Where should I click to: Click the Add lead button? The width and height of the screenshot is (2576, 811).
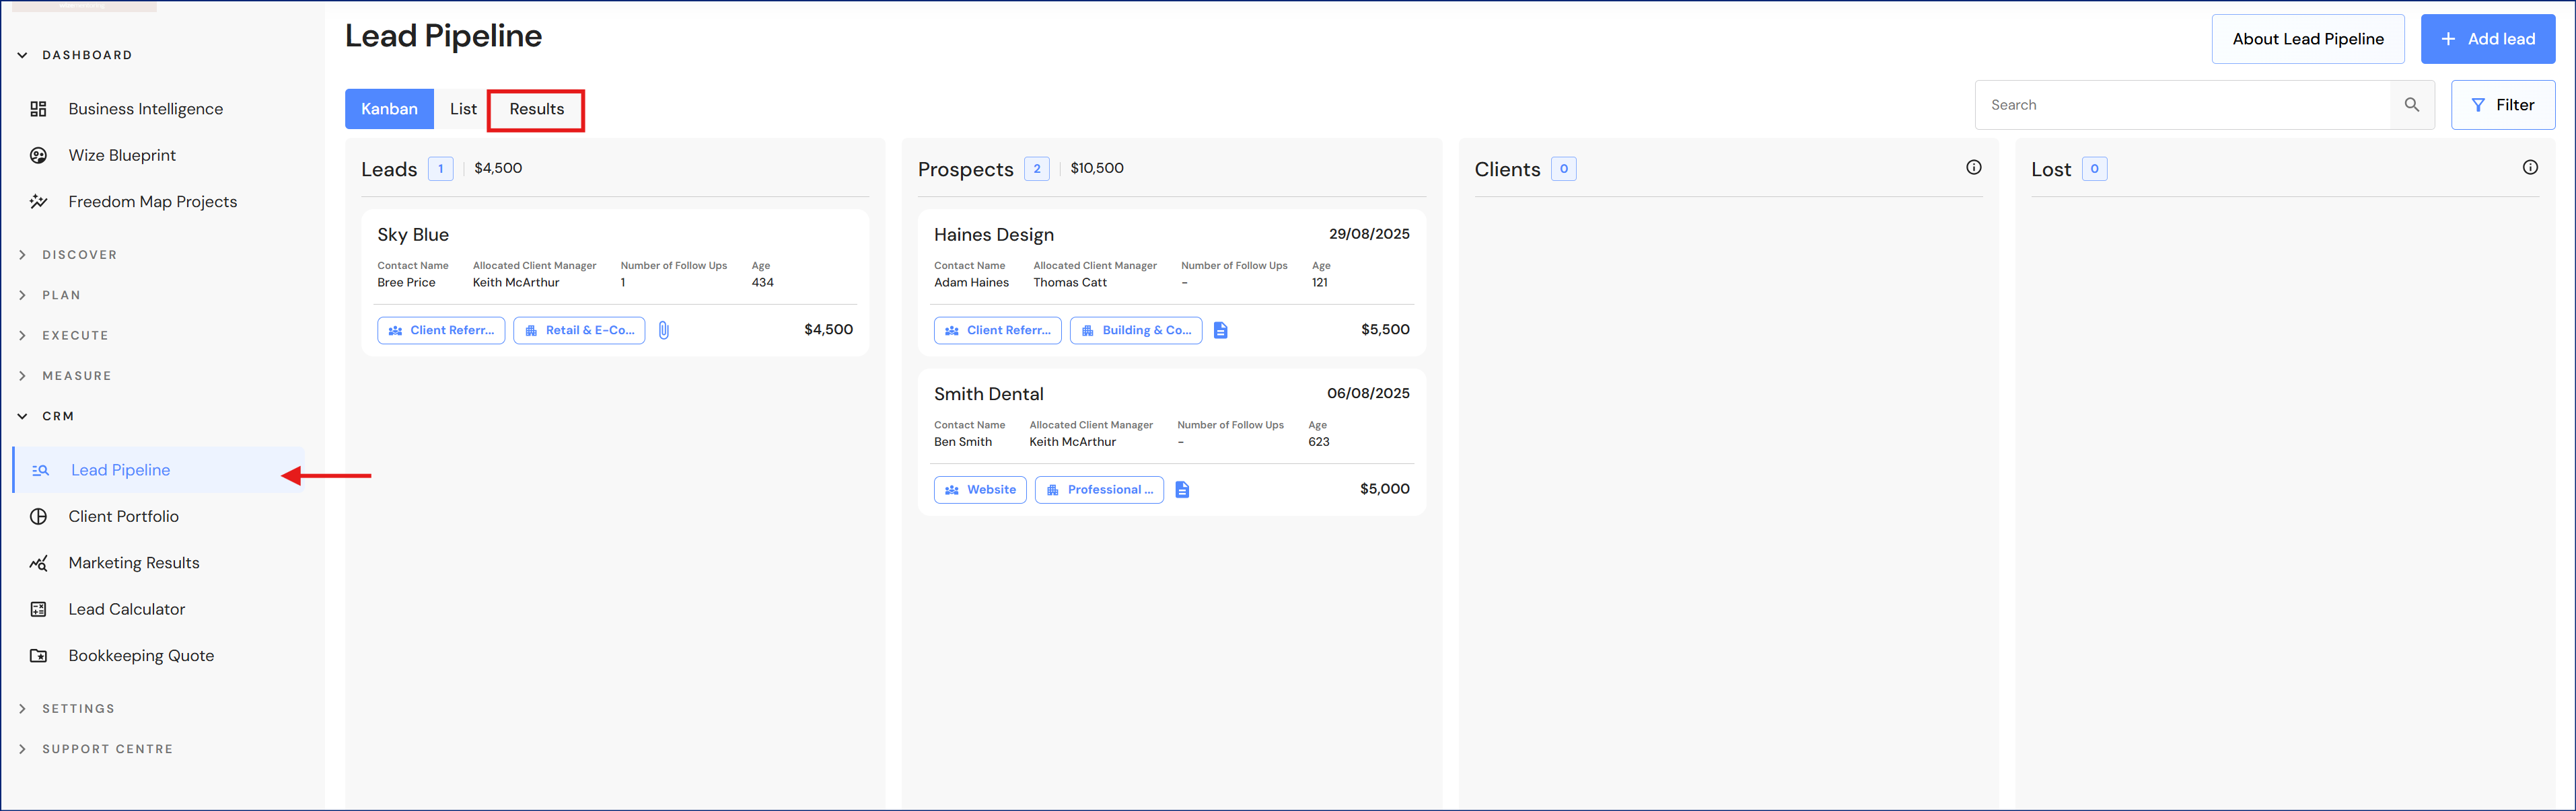(x=2487, y=40)
